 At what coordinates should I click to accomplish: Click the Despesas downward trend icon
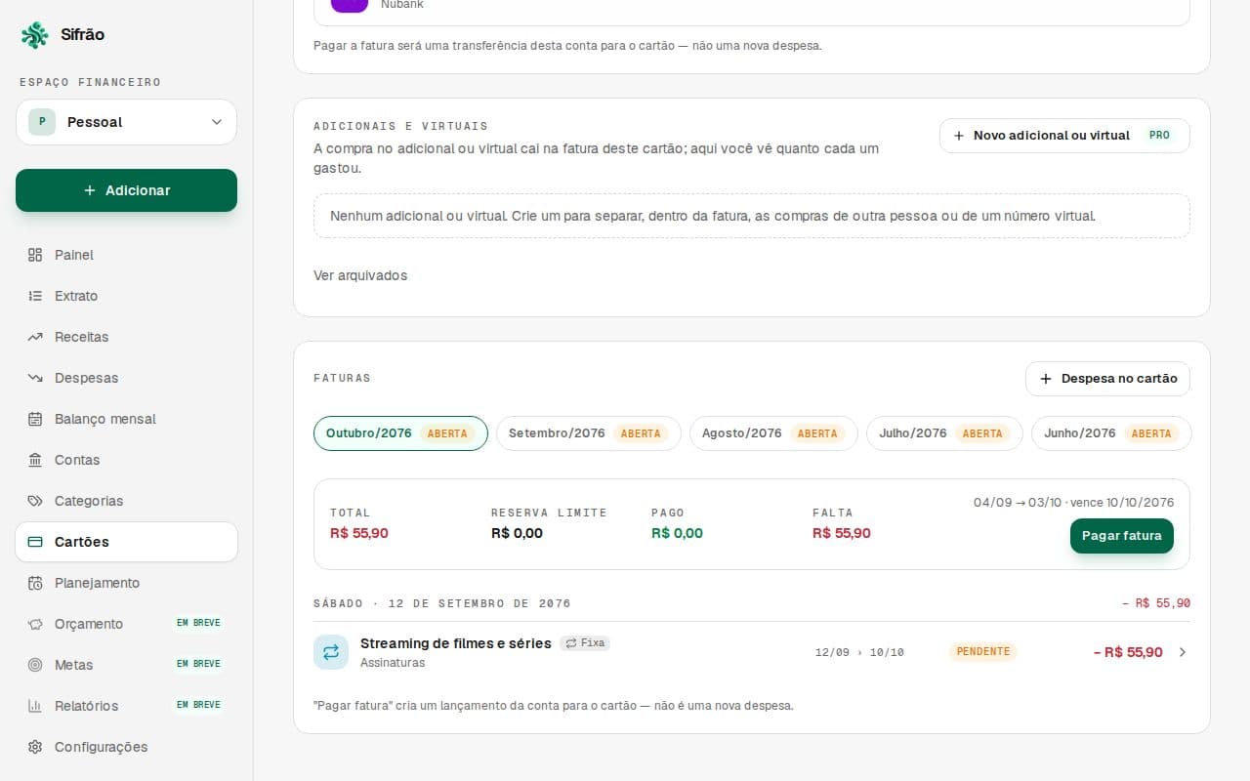click(x=35, y=378)
